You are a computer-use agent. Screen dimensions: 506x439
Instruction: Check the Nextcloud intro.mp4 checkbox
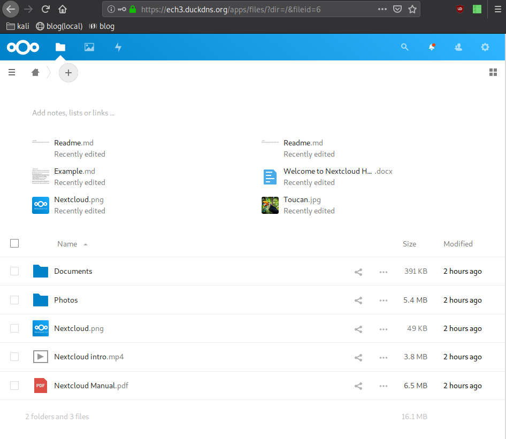click(x=14, y=357)
